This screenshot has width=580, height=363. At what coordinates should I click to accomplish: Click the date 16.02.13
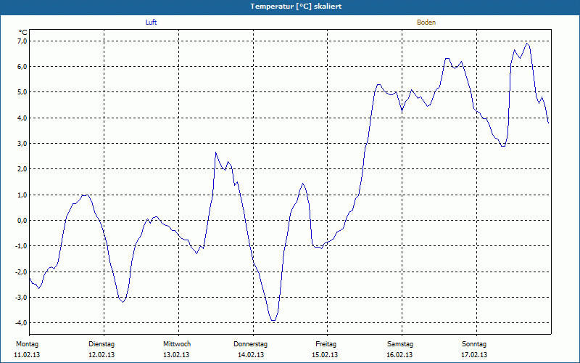[x=399, y=355]
